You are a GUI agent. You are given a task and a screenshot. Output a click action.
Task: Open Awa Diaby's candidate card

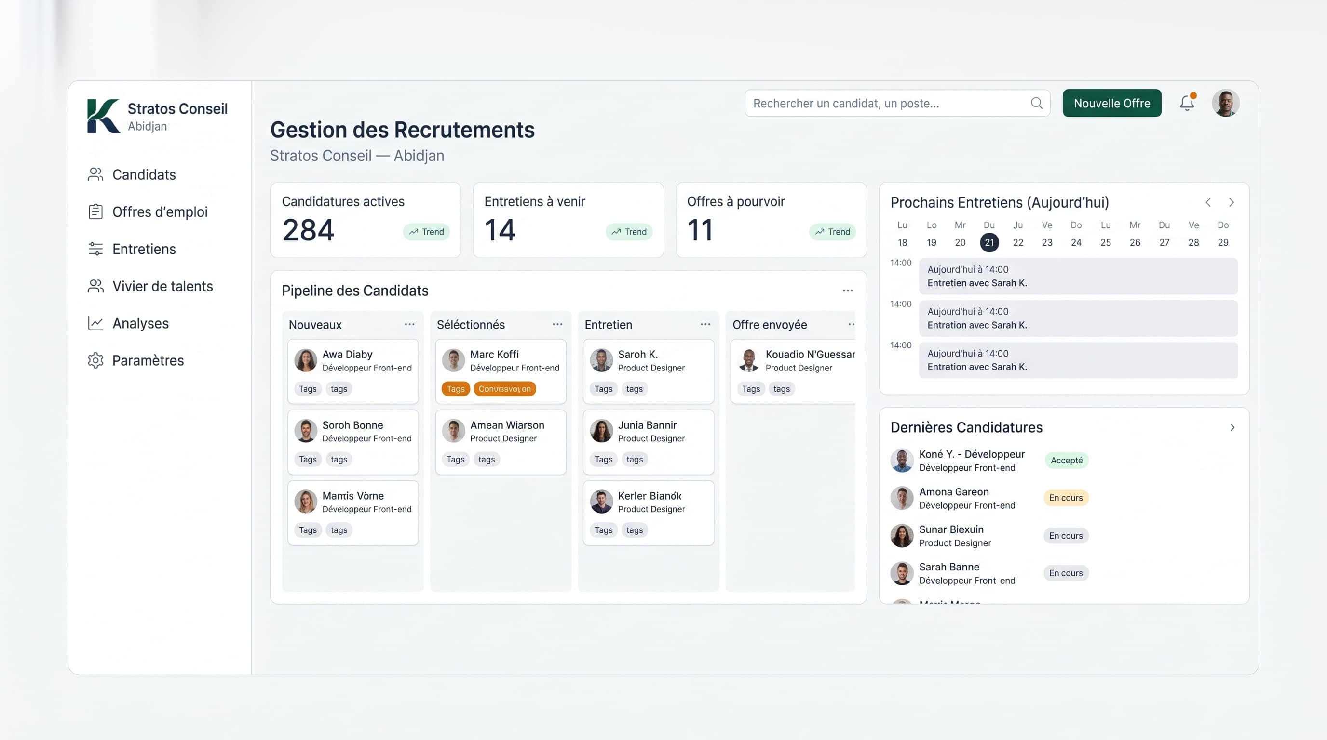353,371
